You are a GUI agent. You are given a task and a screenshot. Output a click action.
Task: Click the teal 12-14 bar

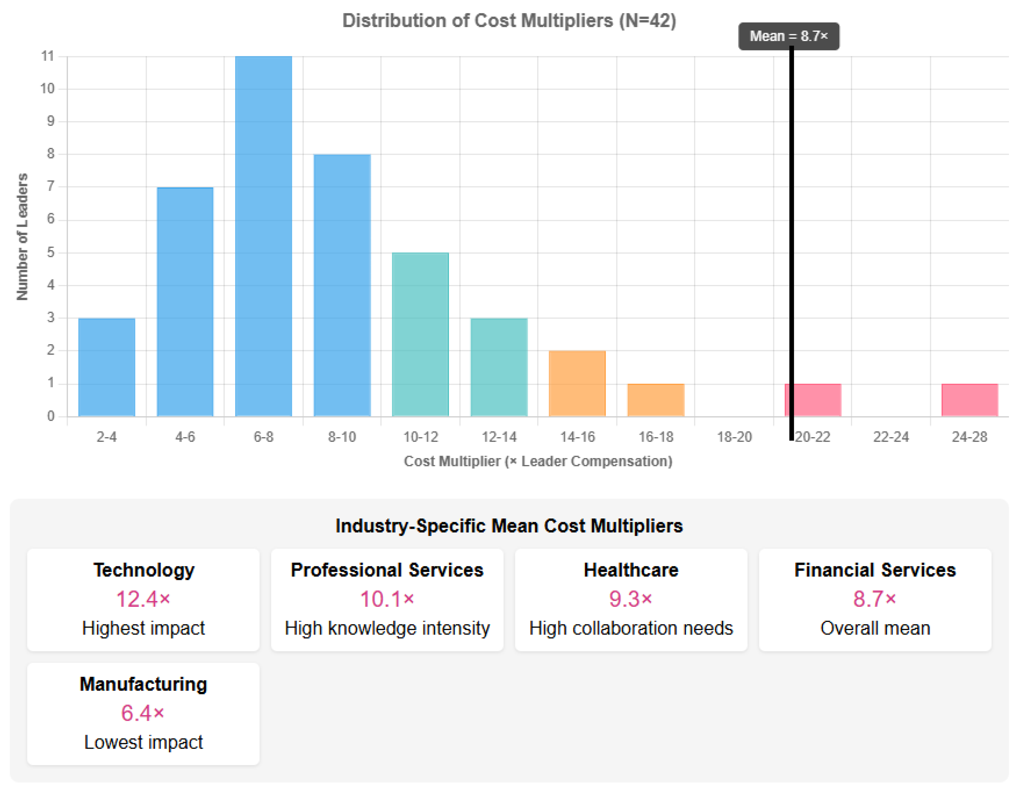click(499, 367)
